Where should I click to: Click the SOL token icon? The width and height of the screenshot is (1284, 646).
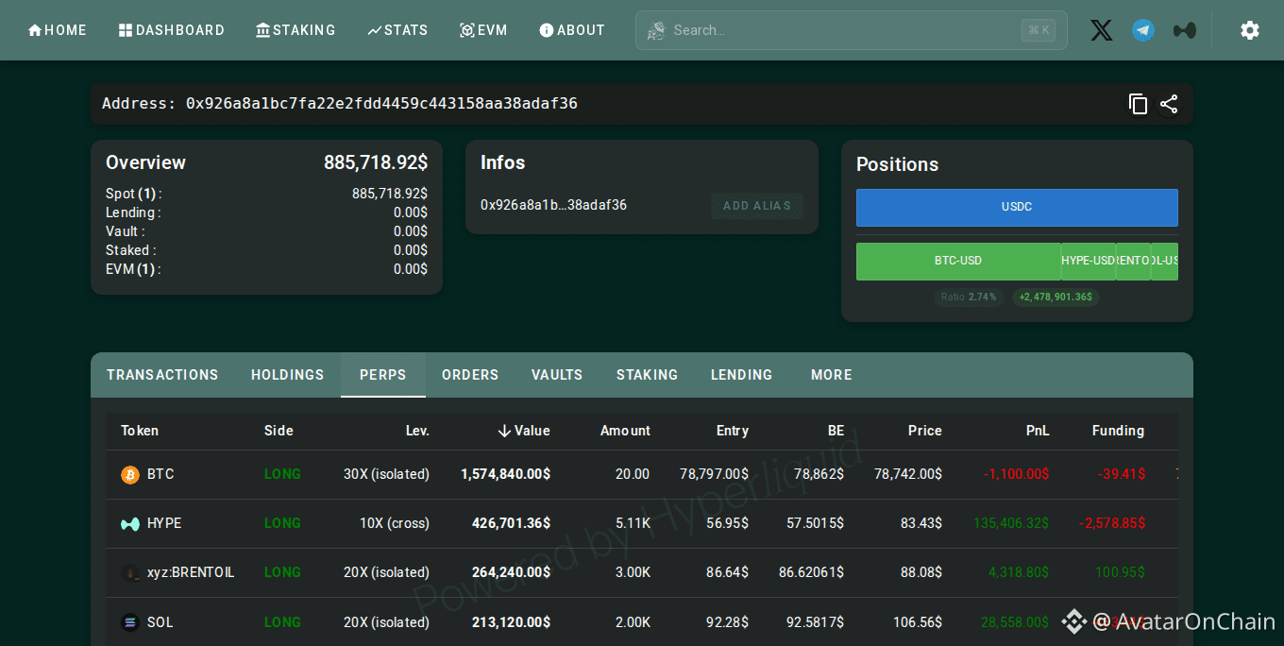(x=130, y=622)
